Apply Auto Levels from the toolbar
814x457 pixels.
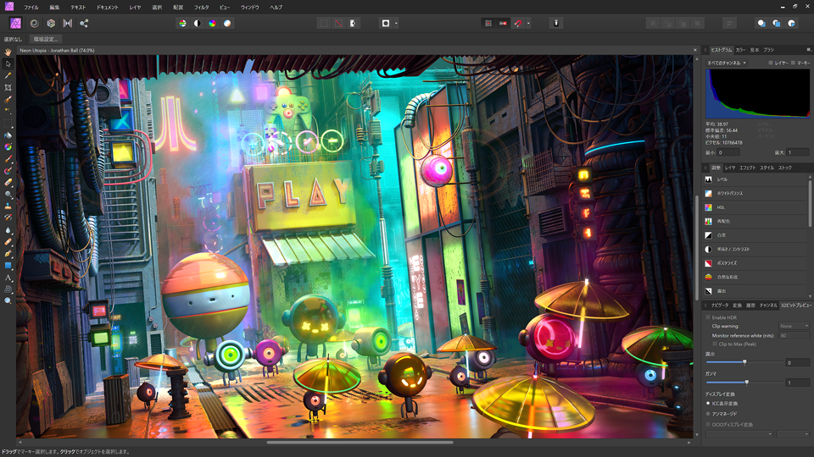point(182,24)
